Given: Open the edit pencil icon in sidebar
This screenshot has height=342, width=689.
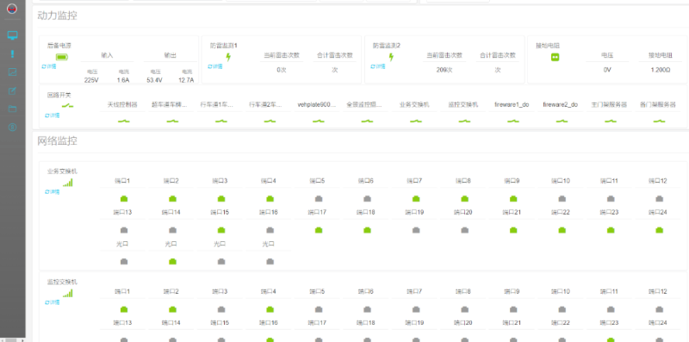Looking at the screenshot, I should (x=12, y=91).
